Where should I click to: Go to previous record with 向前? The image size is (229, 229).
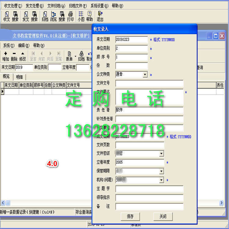(x=42, y=56)
